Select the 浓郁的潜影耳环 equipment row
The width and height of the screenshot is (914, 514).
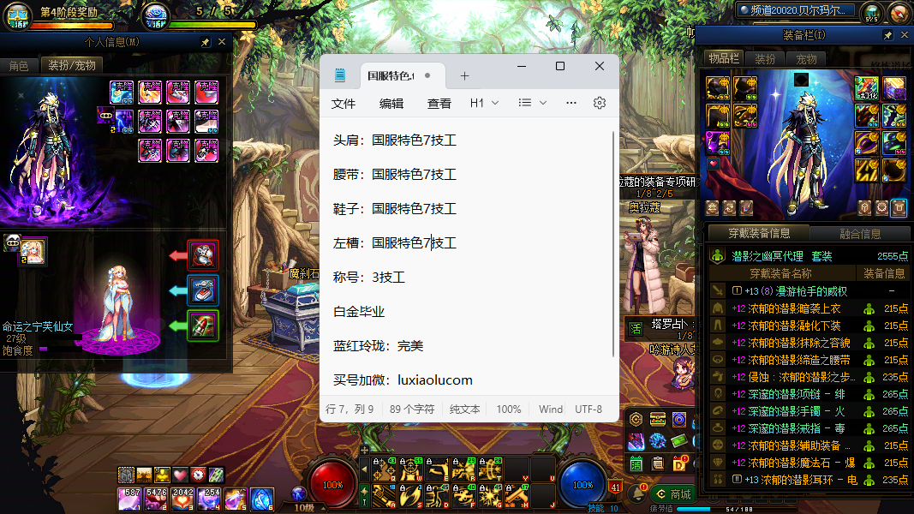805,480
